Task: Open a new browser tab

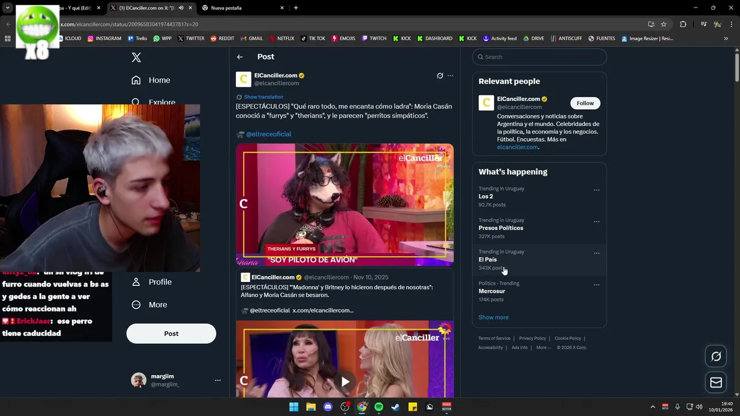Action: 296,8
